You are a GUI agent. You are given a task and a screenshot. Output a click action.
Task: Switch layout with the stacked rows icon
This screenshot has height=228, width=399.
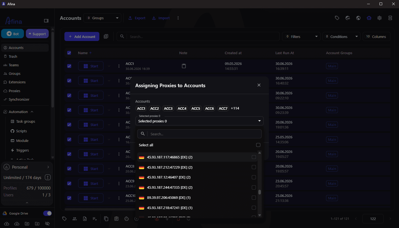390,18
